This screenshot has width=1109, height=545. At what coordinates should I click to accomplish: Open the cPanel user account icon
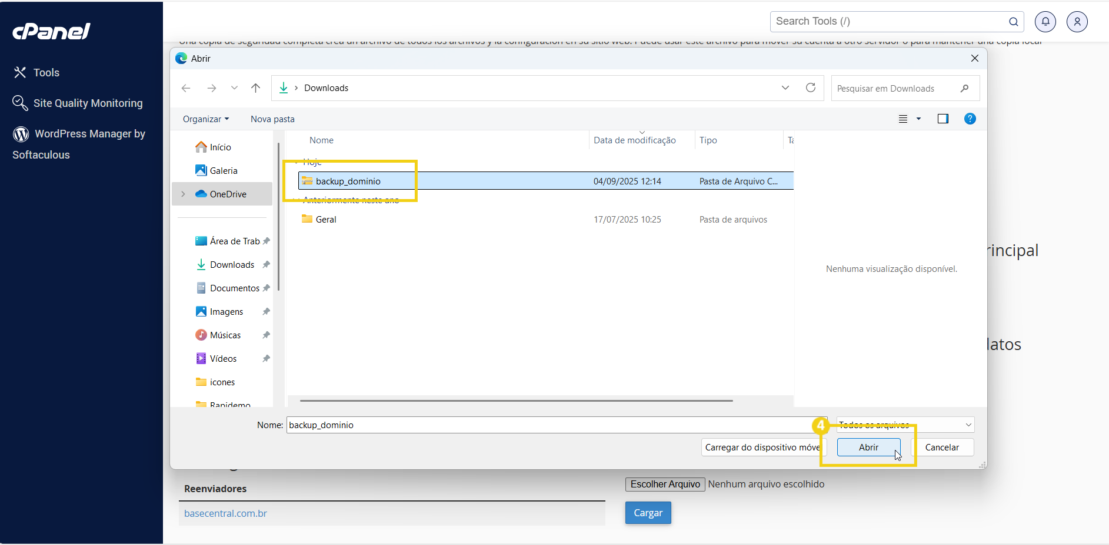tap(1077, 21)
